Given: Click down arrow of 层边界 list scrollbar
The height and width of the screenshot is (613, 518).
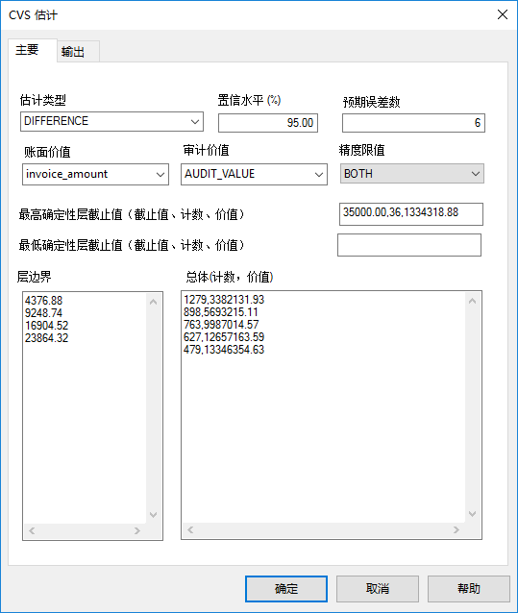Looking at the screenshot, I should tap(154, 514).
